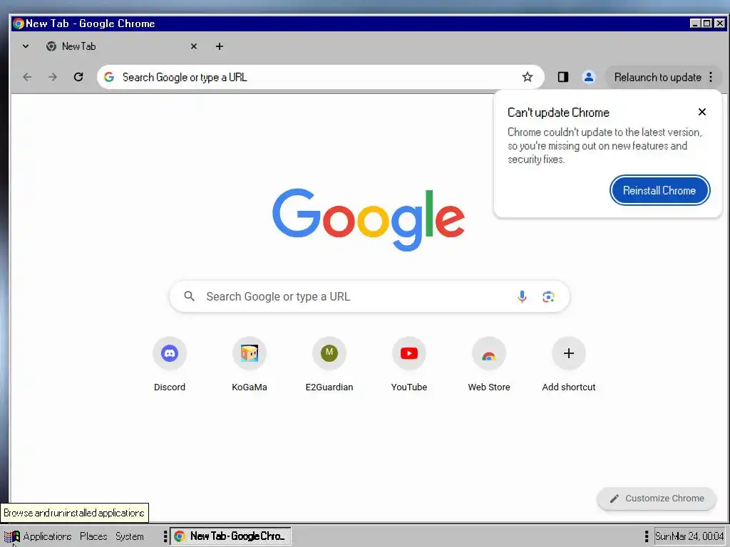Open a new tab with plus button
Image resolution: width=730 pixels, height=547 pixels.
click(x=220, y=46)
